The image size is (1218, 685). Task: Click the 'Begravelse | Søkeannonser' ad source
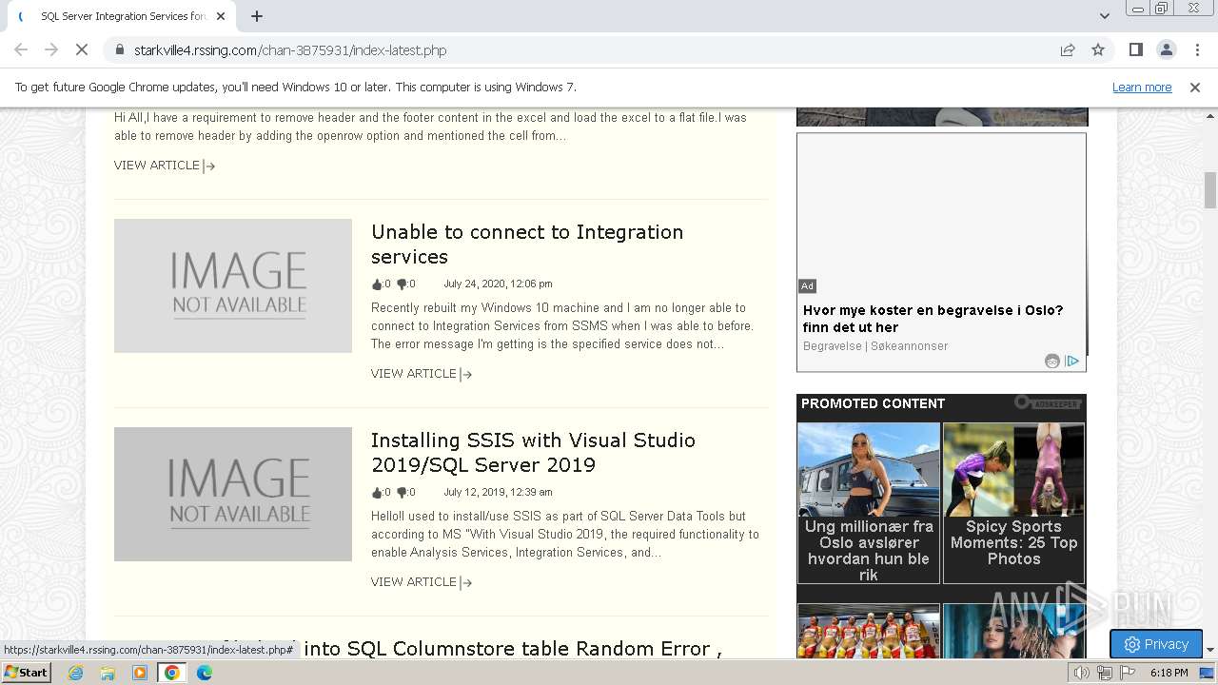pos(875,346)
